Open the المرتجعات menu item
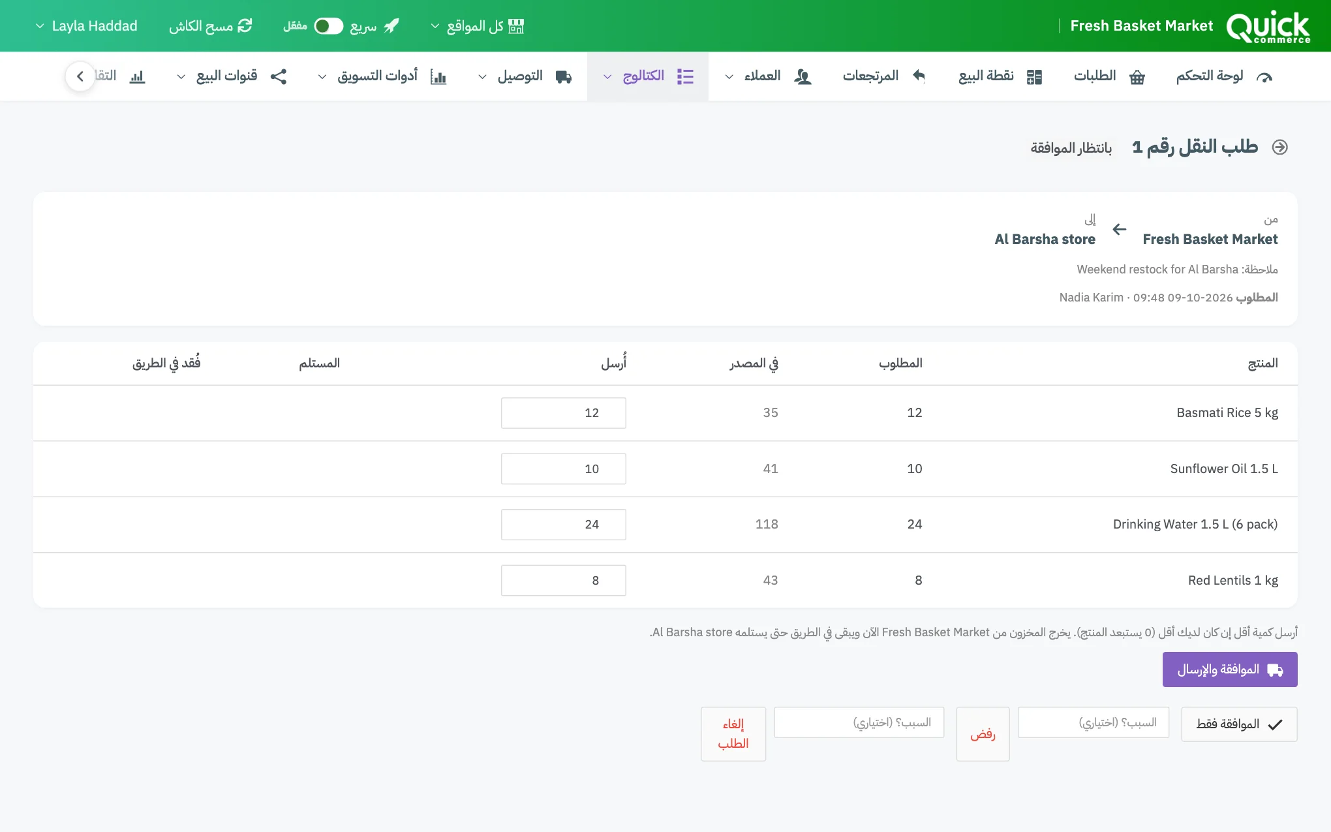1331x832 pixels. point(884,76)
